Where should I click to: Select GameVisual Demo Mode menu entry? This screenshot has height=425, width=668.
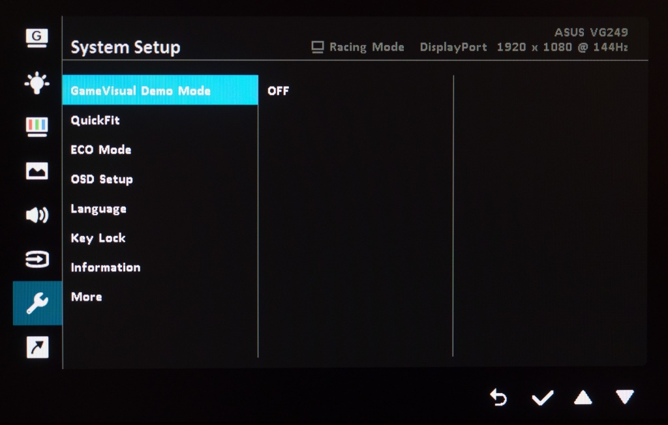tap(160, 90)
